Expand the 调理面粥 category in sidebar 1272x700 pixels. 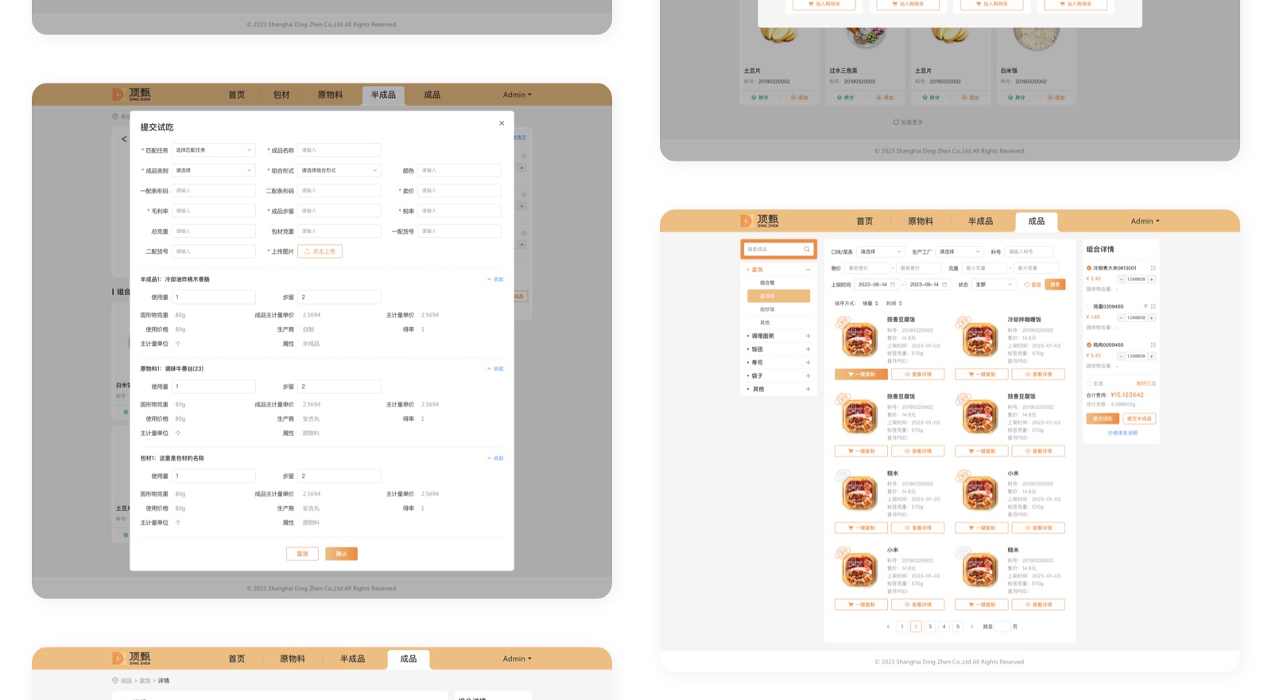click(808, 336)
